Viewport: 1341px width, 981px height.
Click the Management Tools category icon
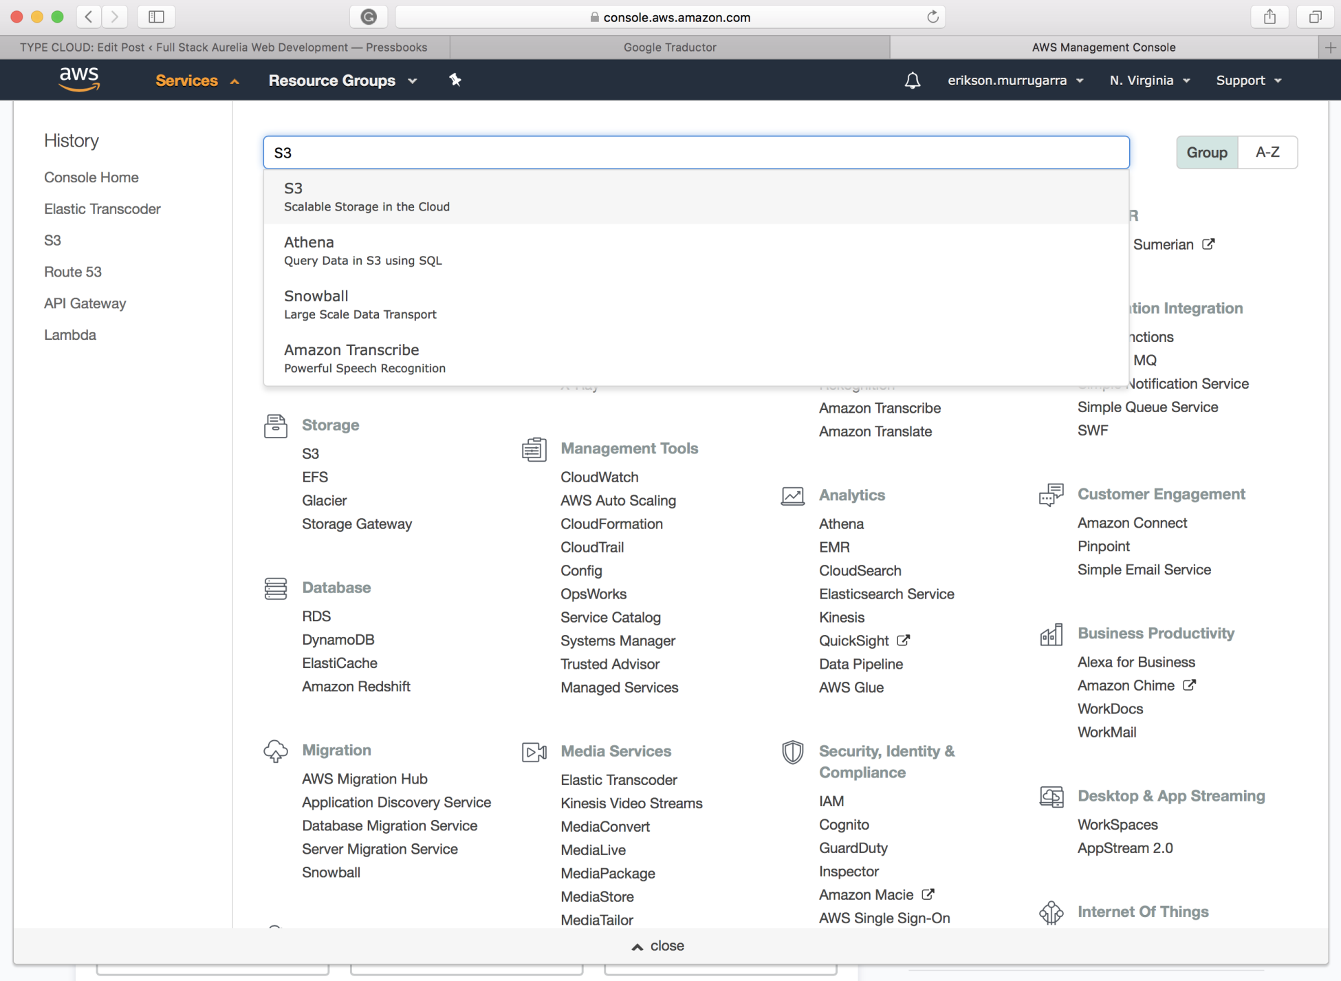click(534, 449)
